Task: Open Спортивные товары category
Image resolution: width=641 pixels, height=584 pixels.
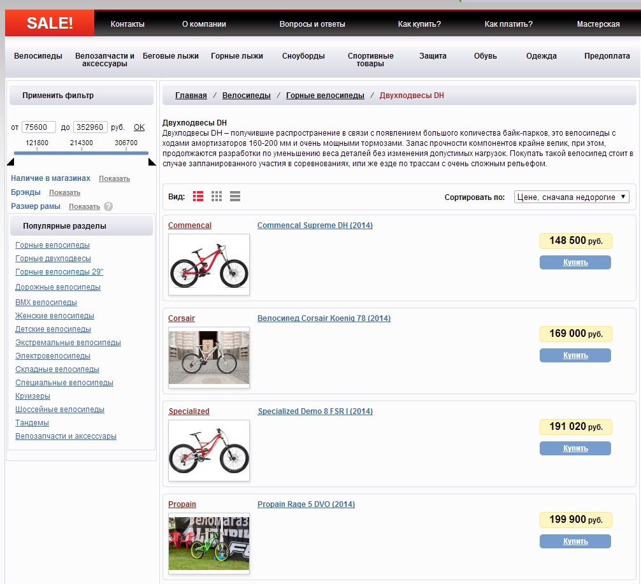Action: tap(370, 60)
